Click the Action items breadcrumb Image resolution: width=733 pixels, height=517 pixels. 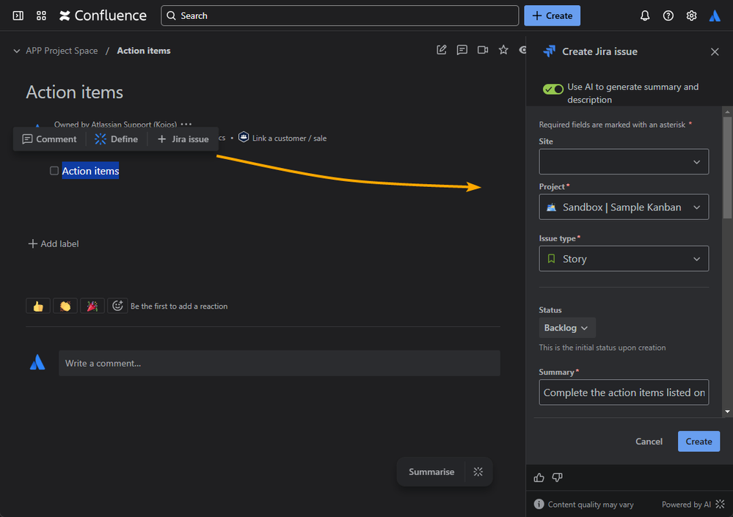point(144,51)
